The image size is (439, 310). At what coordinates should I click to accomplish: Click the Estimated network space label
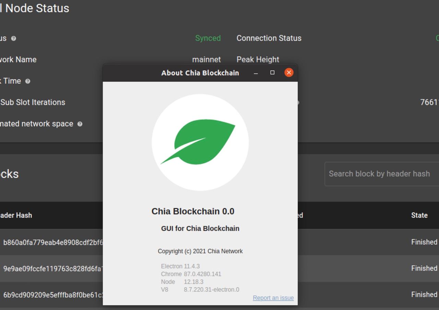point(37,124)
